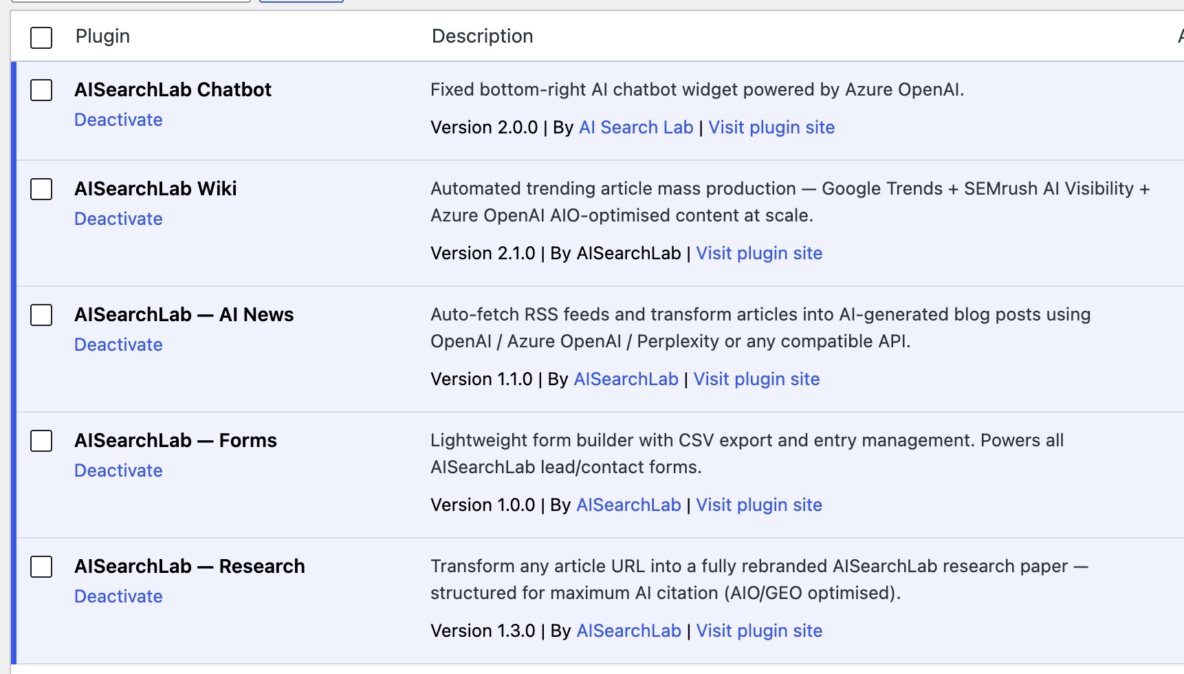Check the AISearchLab Chatbot checkbox

click(x=41, y=89)
